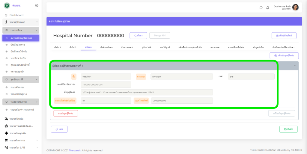Expand the ระบบผู้ป่วยนอก sidebar menu
Image resolution: width=307 pixels, height=154 pixels.
coord(21,22)
